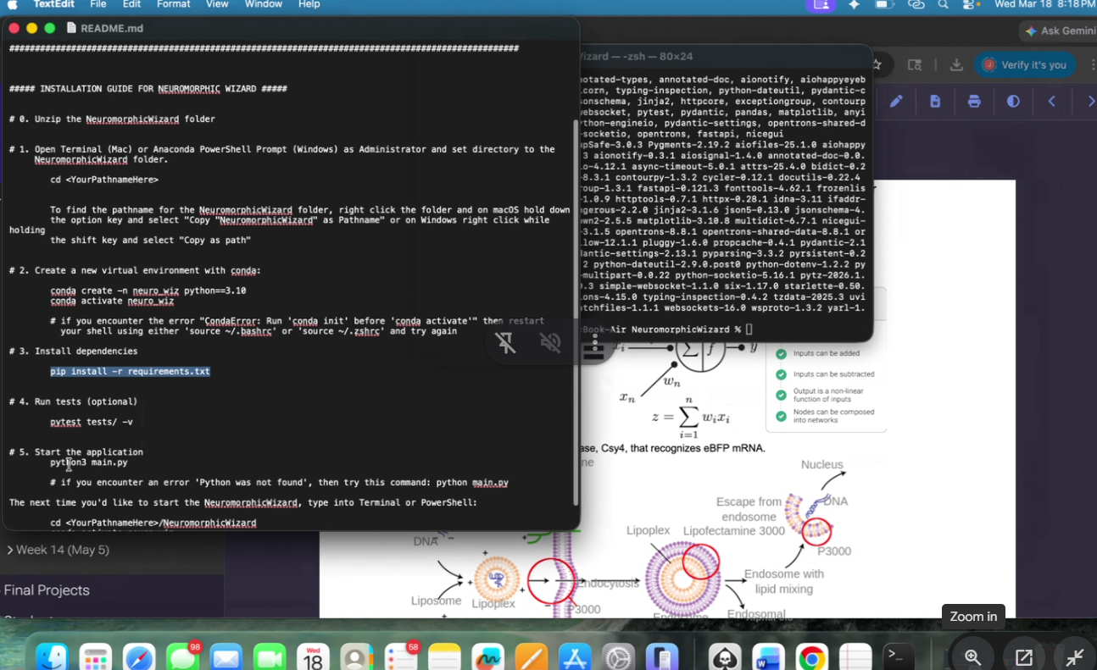This screenshot has height=670, width=1097.
Task: Open Contacts from the dock
Action: (x=356, y=657)
